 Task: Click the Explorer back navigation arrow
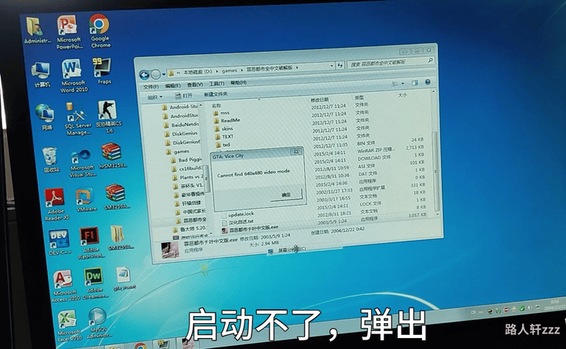144,75
